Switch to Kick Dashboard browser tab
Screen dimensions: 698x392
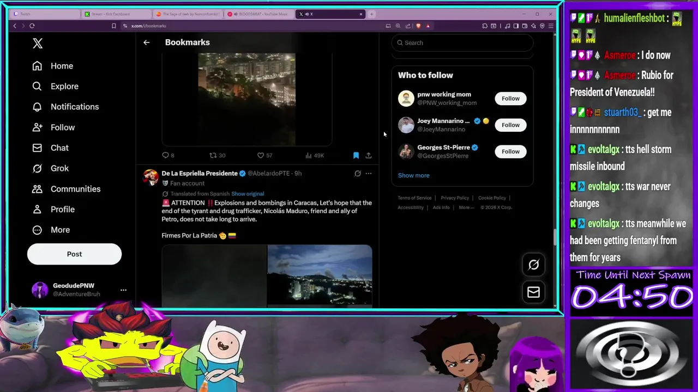pos(117,14)
